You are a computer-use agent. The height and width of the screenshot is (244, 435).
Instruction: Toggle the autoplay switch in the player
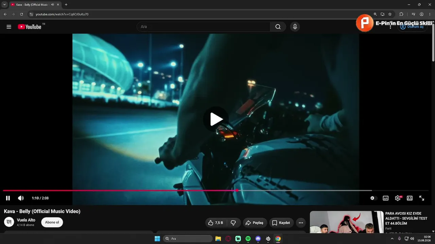click(373, 198)
